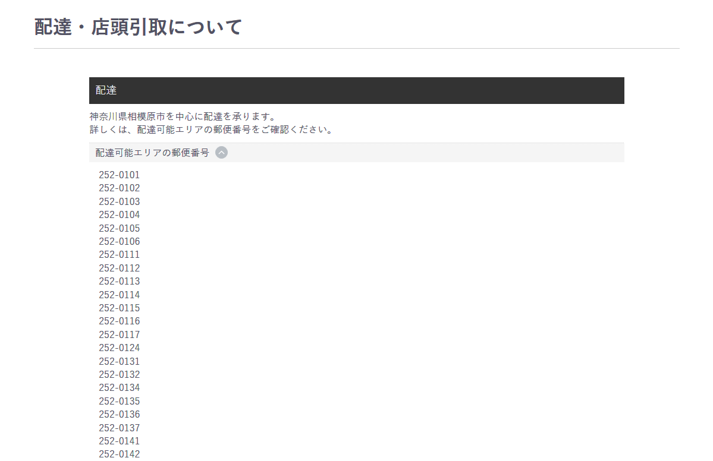Select postal code 252-0111
The height and width of the screenshot is (461, 713).
pos(119,255)
